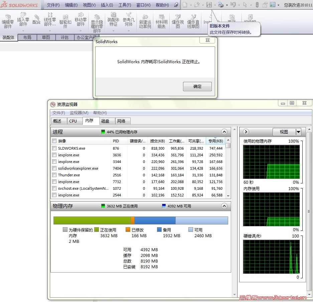Screen dimensions: 313x302
Task: Open the 文件(F) menu in SolidWorks
Action: click(x=53, y=5)
